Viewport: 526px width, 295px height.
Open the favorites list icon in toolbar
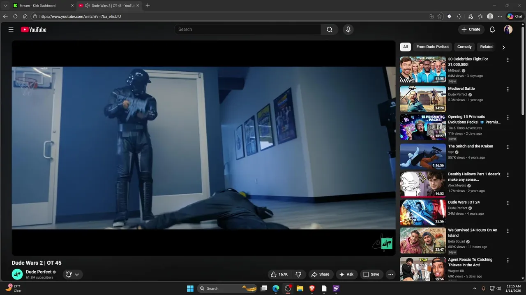[480, 16]
